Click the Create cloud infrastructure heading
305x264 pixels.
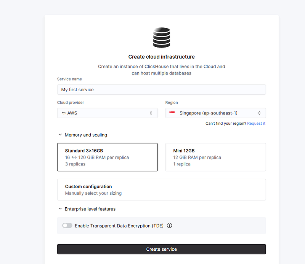tap(161, 57)
